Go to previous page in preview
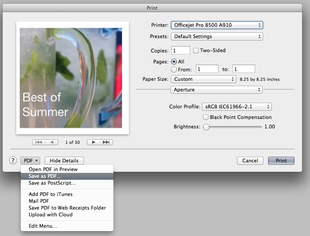Image resolution: width=310 pixels, height=236 pixels. 52,142
